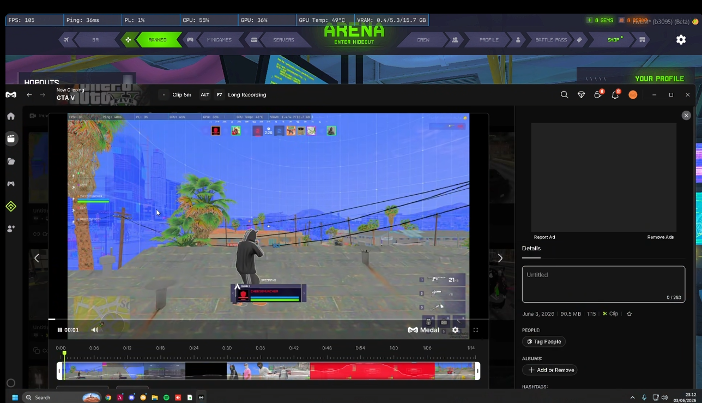This screenshot has width=702, height=403.
Task: Click the gamepad icon beside MINIGAMES
Action: click(x=190, y=40)
